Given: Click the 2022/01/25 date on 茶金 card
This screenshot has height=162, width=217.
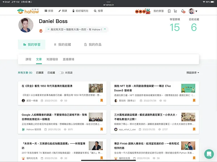Looking at the screenshot, I should tap(51, 100).
